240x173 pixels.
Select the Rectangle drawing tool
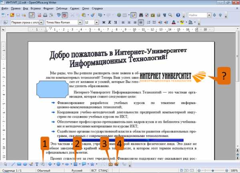pos(19,164)
